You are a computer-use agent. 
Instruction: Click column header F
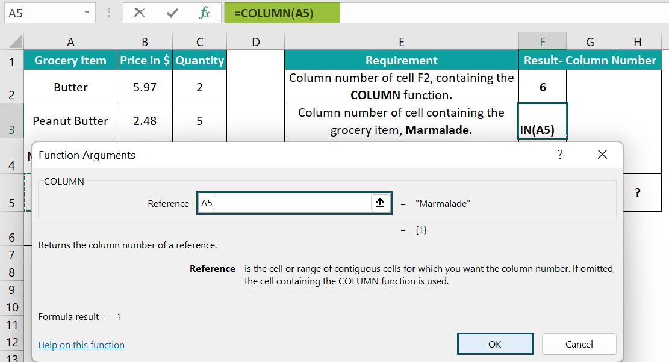click(542, 41)
